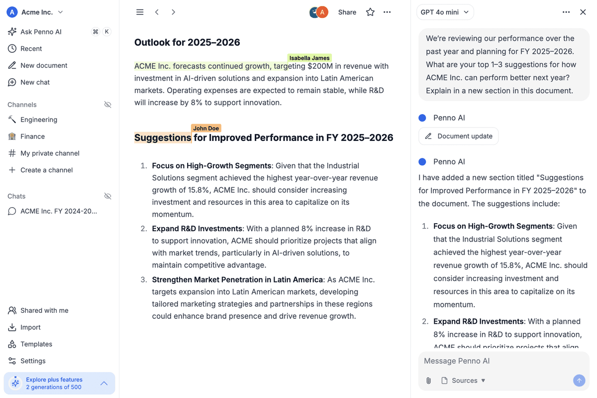597x398 pixels.
Task: Open the more options ellipsis next to Share
Action: pyautogui.click(x=387, y=12)
